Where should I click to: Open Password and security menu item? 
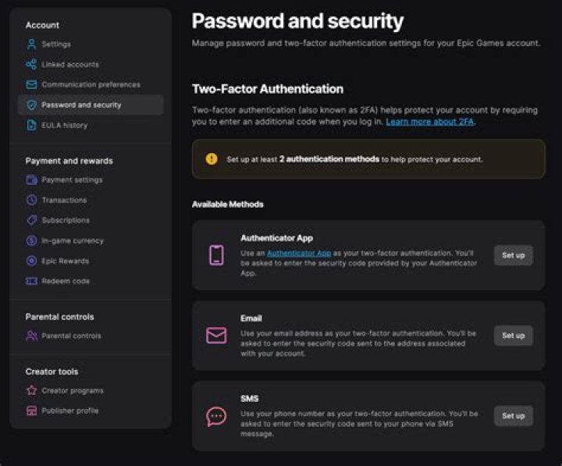pyautogui.click(x=81, y=105)
